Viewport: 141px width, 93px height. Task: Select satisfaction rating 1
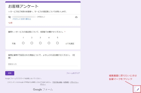point(23,43)
